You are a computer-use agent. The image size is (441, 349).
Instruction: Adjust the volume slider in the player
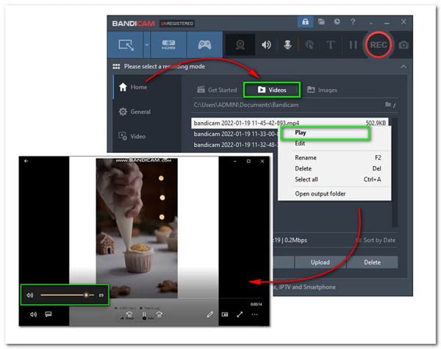tap(67, 295)
